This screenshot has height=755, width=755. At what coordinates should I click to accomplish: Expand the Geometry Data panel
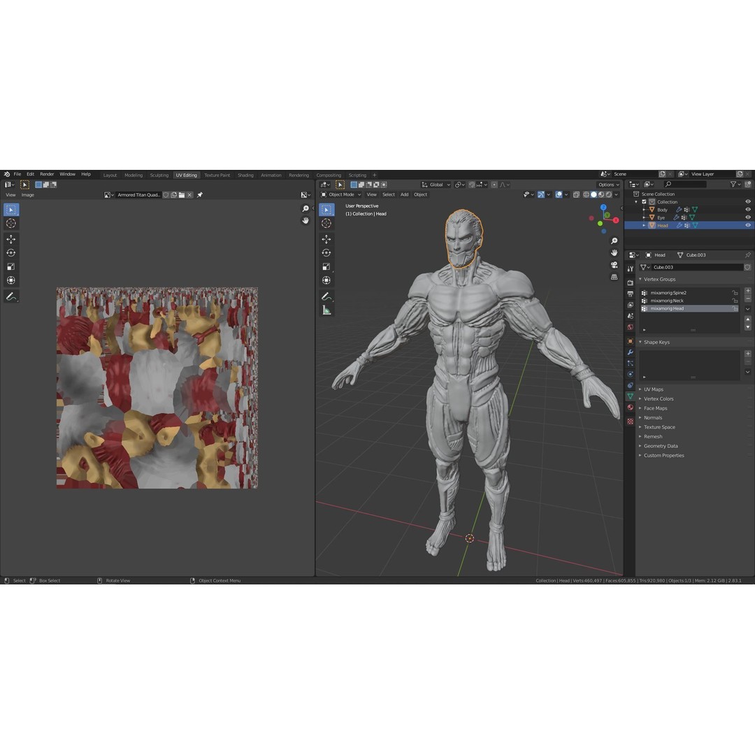pyautogui.click(x=640, y=446)
